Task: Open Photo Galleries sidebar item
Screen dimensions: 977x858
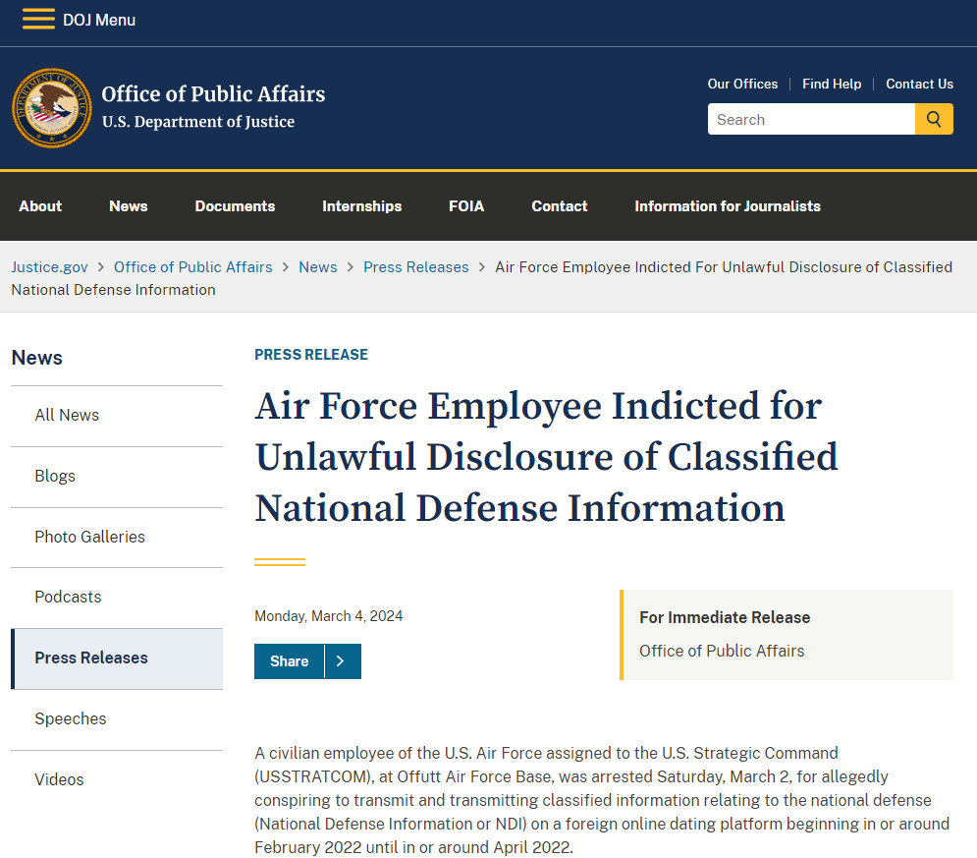Action: pyautogui.click(x=89, y=537)
